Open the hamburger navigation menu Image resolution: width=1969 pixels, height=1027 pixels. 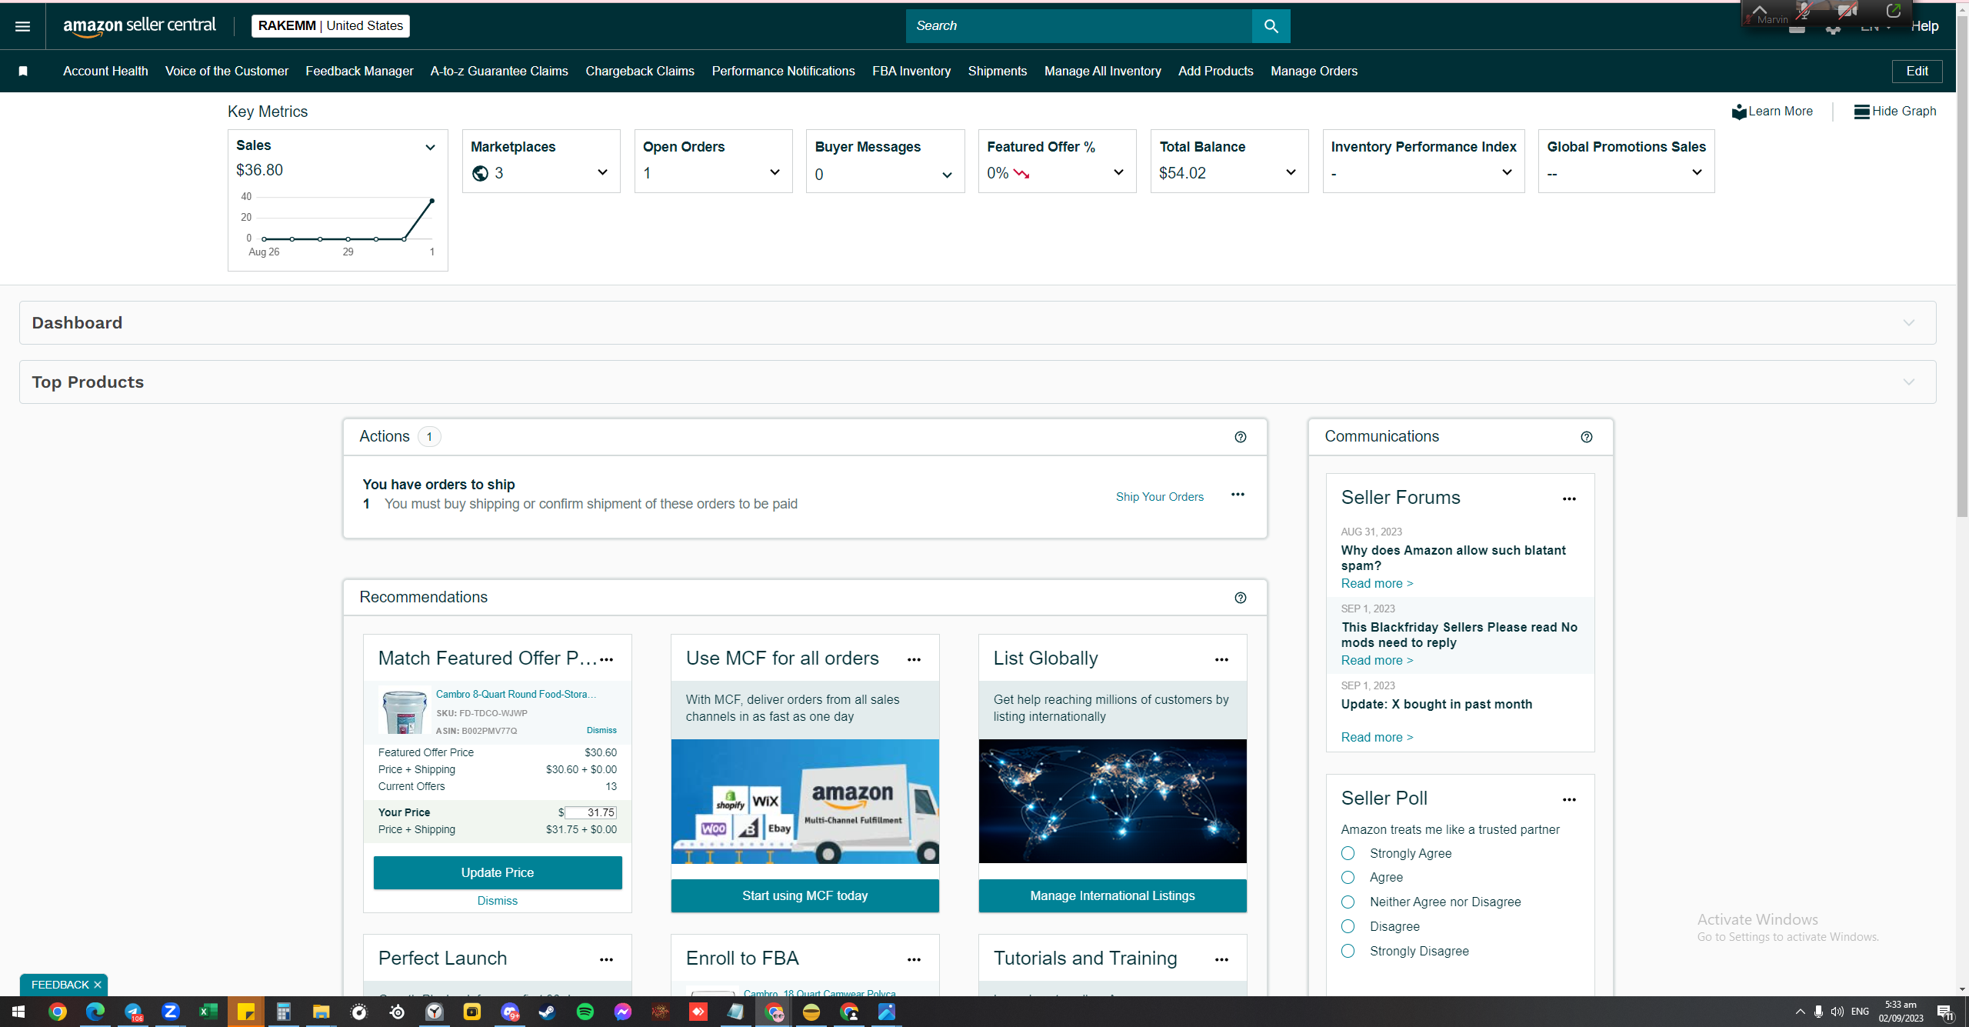pyautogui.click(x=22, y=26)
